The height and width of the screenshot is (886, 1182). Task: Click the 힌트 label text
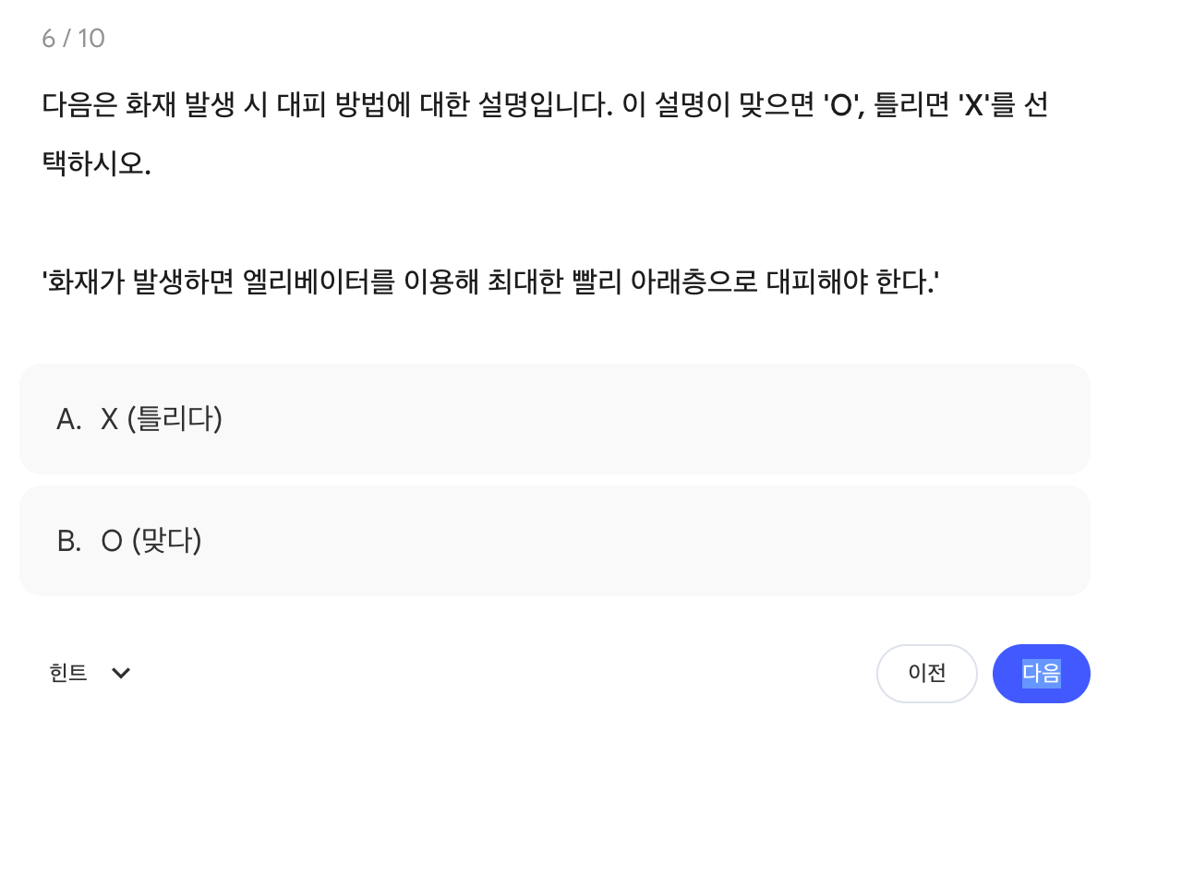point(68,673)
